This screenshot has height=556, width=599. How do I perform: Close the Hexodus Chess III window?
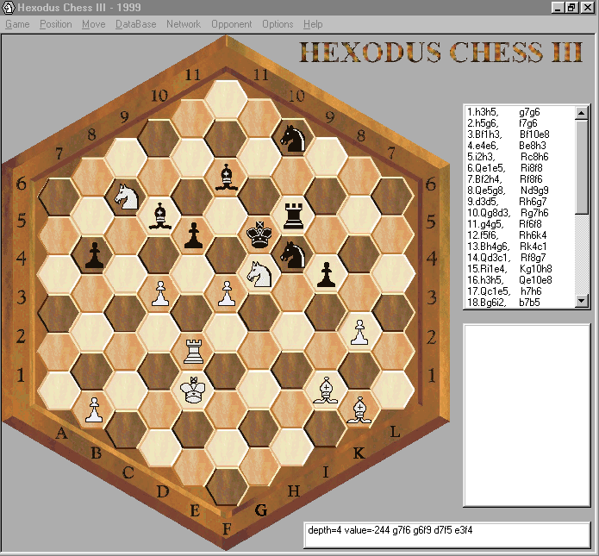pos(588,7)
